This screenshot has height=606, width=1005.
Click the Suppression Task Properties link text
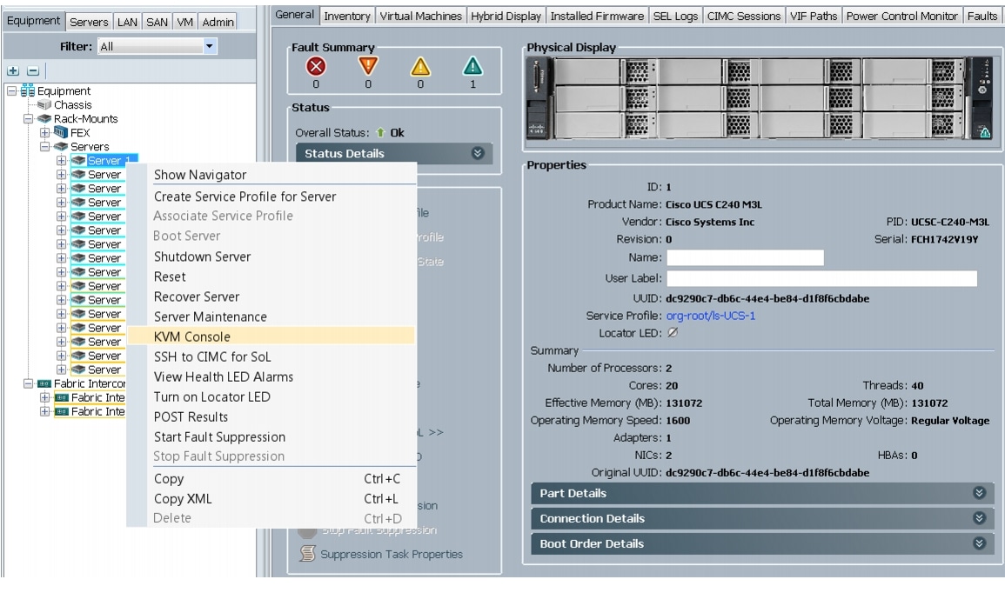pyautogui.click(x=392, y=554)
